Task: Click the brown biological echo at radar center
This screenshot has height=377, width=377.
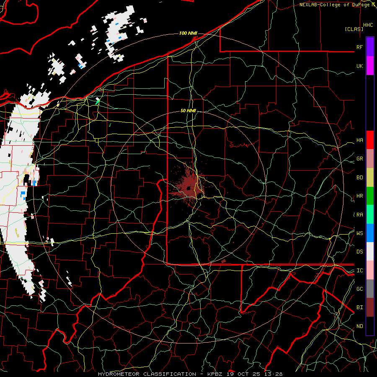Action: (188, 186)
